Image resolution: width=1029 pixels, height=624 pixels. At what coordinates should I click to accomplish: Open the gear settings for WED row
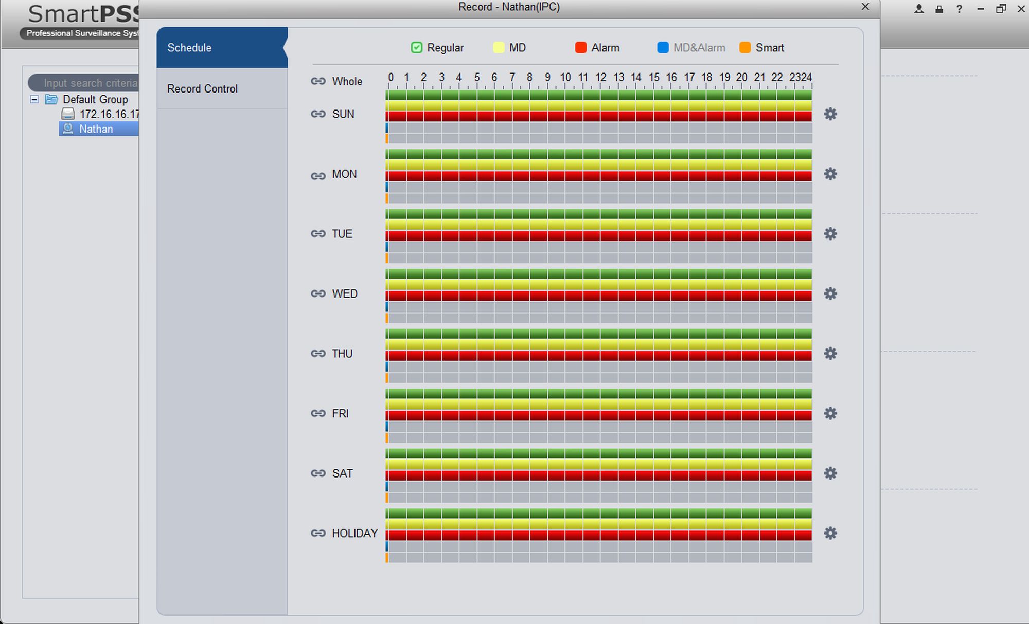[830, 293]
